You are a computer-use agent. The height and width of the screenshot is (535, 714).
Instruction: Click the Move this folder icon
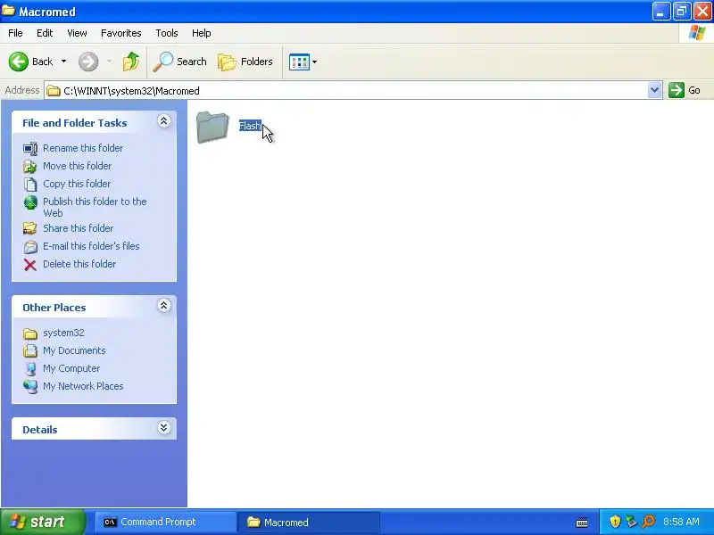pos(30,166)
